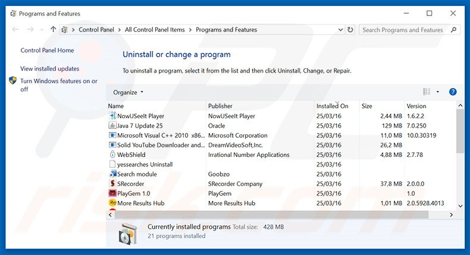Click the WebShield program icon

112,155
